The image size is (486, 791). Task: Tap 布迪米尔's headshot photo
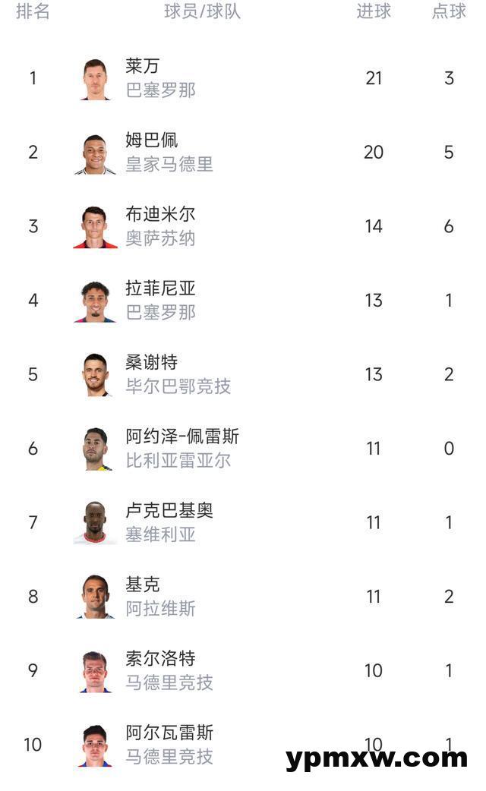pos(96,226)
